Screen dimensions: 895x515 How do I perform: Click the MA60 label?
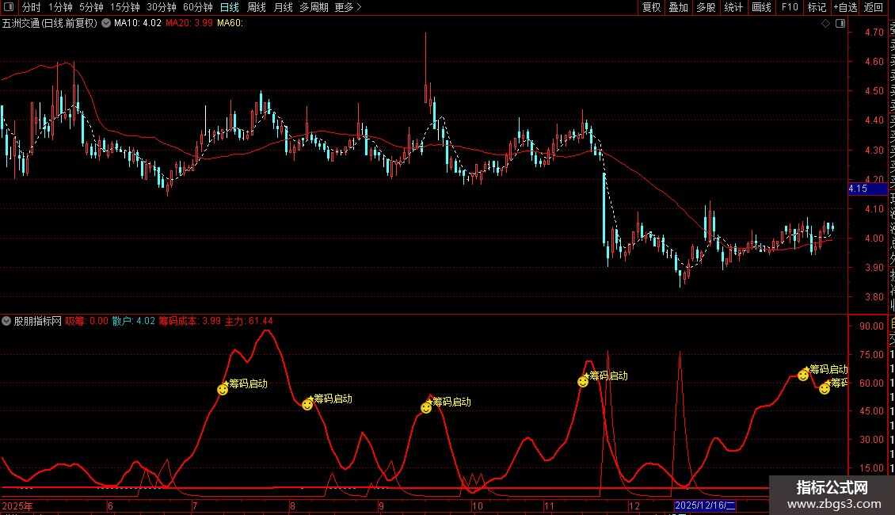click(x=230, y=23)
